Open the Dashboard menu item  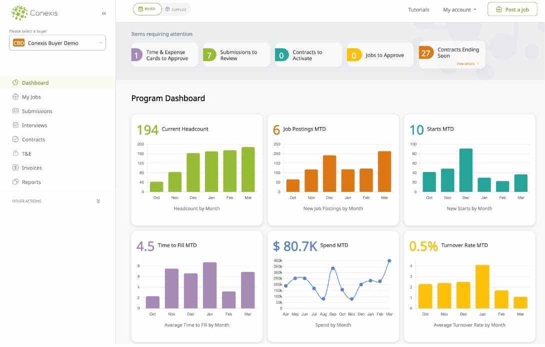(x=57, y=83)
